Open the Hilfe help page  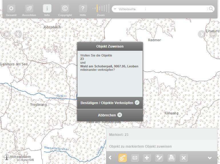tap(83, 9)
